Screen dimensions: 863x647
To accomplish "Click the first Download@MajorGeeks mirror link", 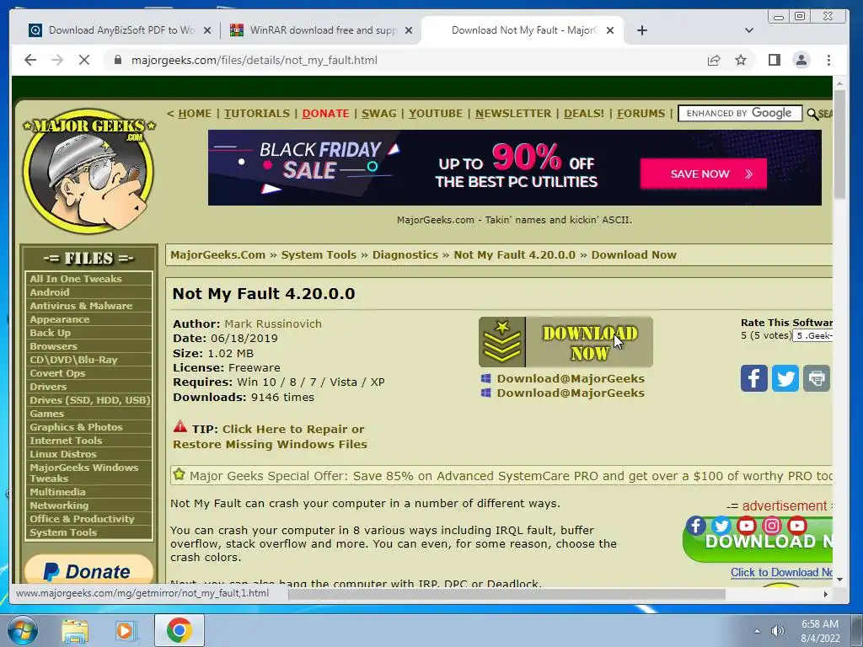I will pyautogui.click(x=571, y=378).
